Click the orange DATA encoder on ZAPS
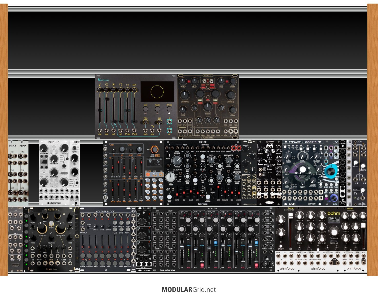Screen dimensions: 378x295 tap(155, 150)
